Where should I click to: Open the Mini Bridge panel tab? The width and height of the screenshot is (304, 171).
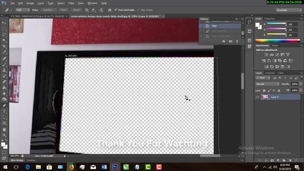tap(17, 161)
